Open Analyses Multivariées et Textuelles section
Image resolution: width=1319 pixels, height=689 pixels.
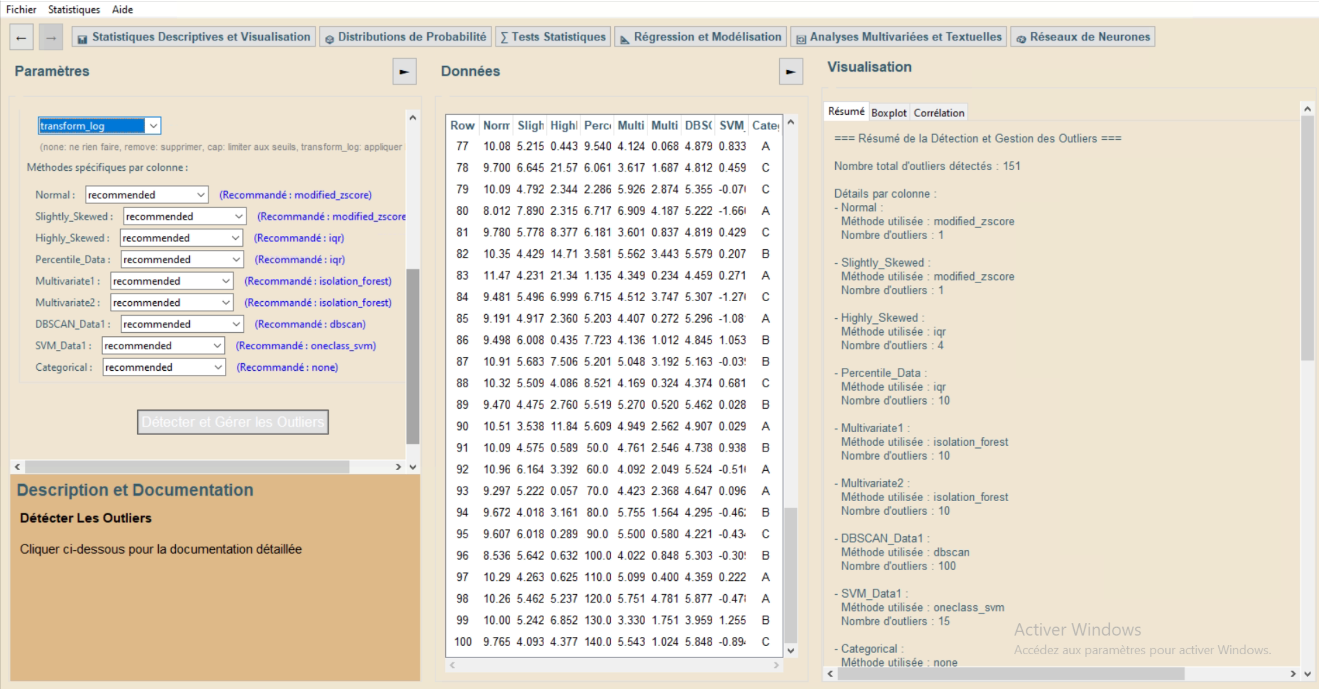pos(898,37)
